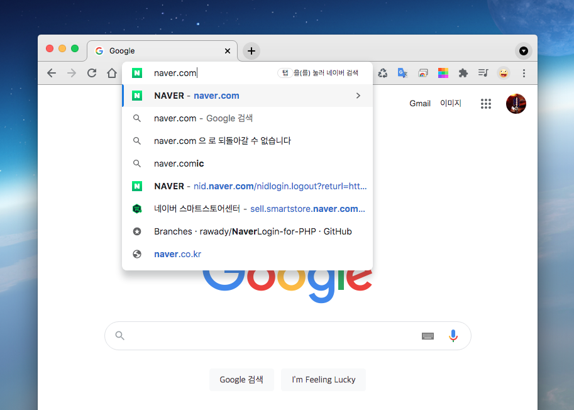The height and width of the screenshot is (410, 574).
Task: Open the on-screen keyboard icon in search box
Action: [x=428, y=336]
